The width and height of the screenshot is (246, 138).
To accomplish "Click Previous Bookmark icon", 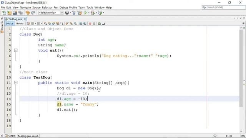I will pyautogui.click(x=67, y=23).
